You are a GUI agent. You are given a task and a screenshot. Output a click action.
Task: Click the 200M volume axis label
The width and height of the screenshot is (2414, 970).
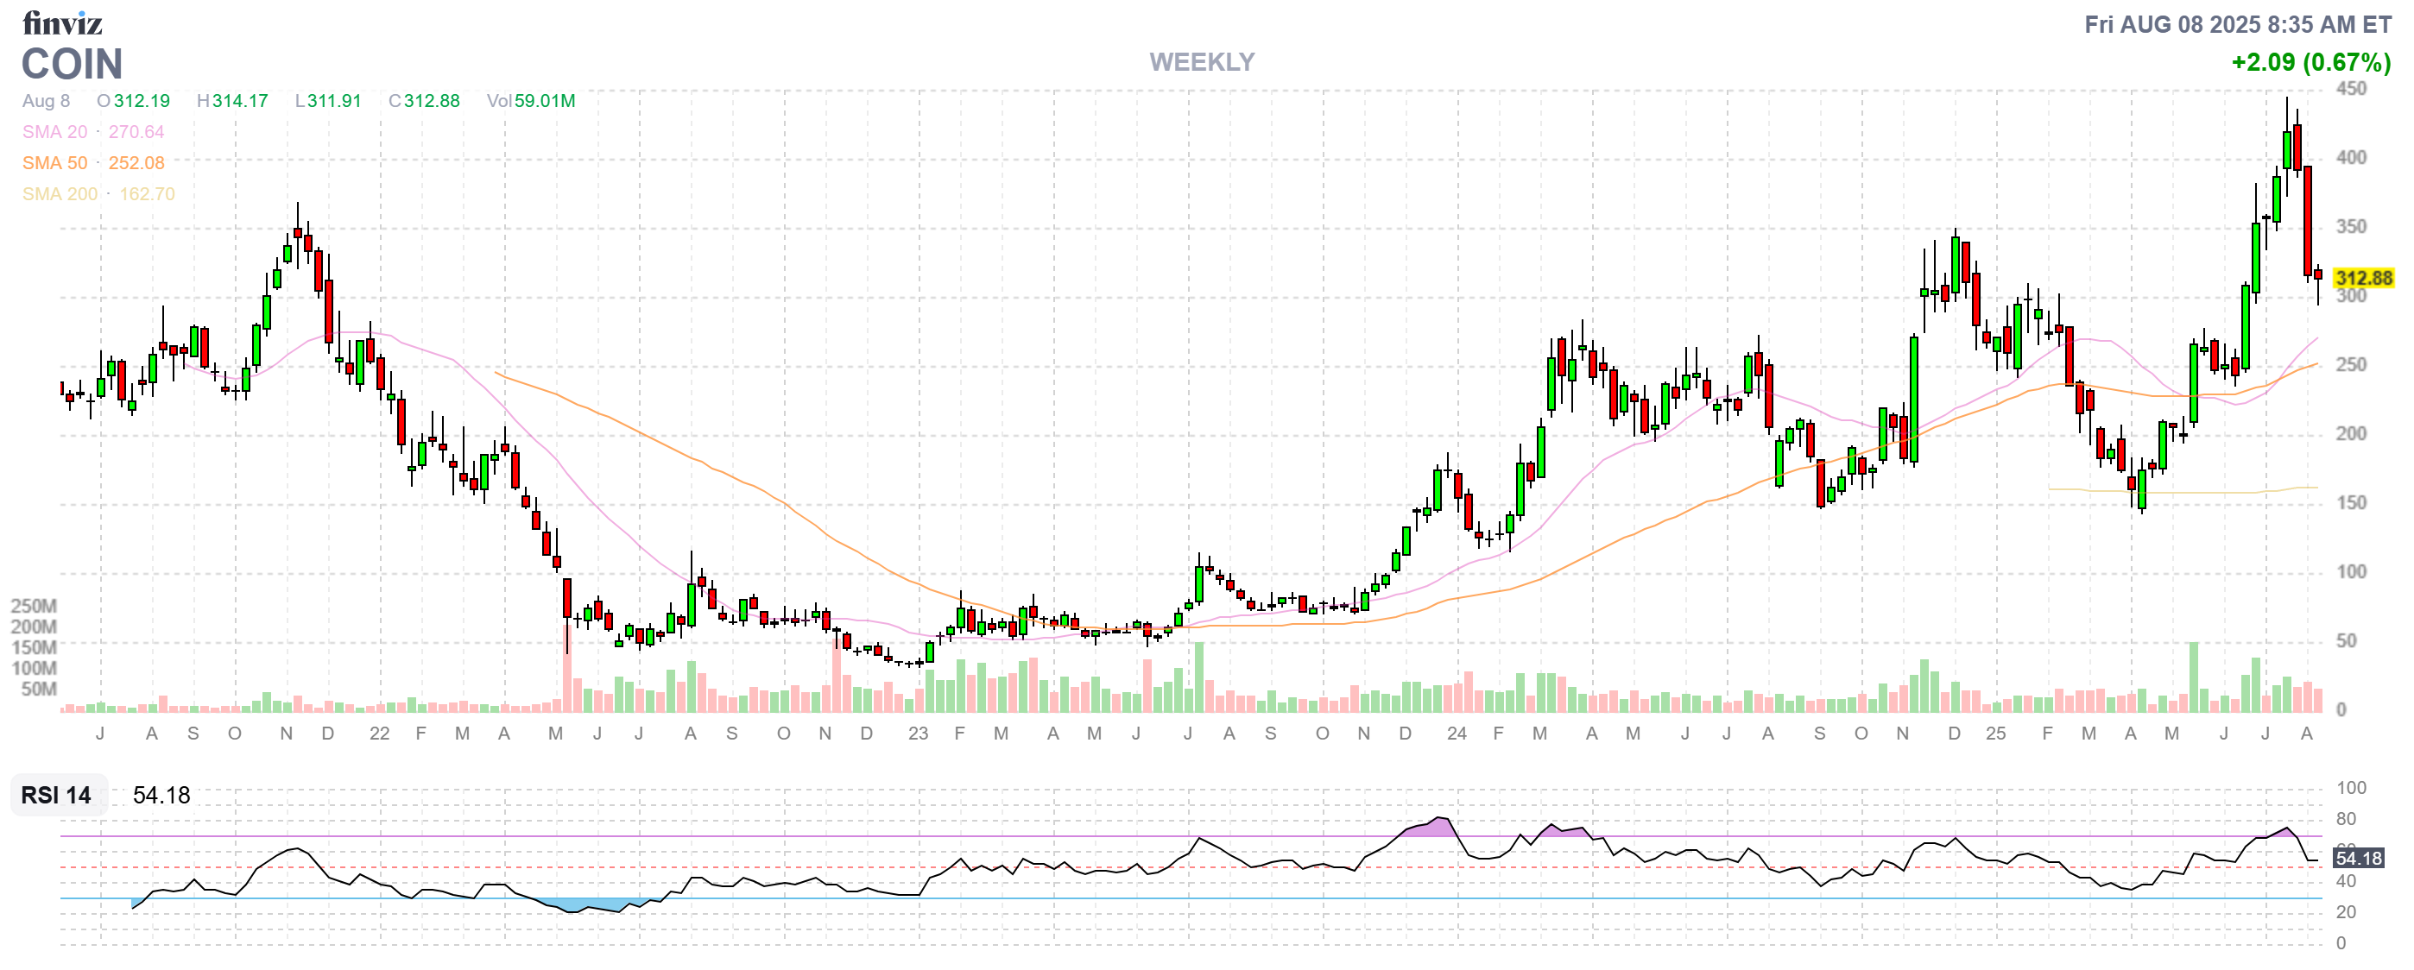34,627
